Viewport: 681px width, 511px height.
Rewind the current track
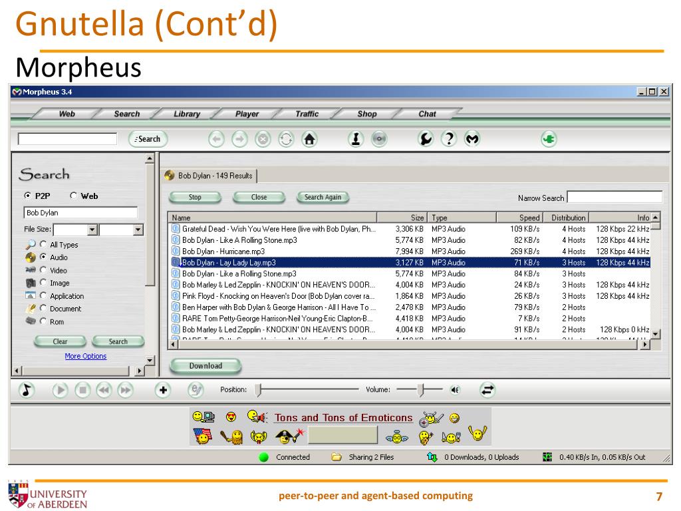(104, 390)
